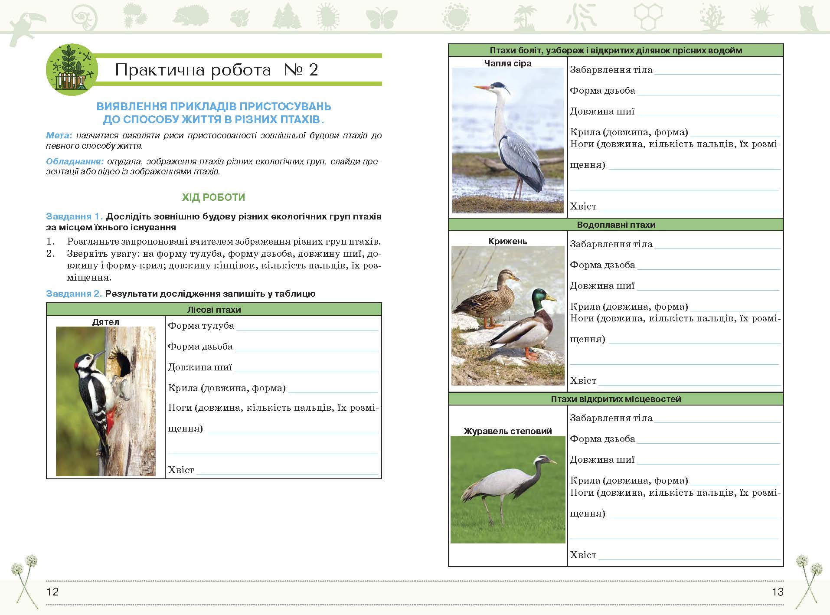Click the heading 'Практична робота № 2'

[217, 70]
